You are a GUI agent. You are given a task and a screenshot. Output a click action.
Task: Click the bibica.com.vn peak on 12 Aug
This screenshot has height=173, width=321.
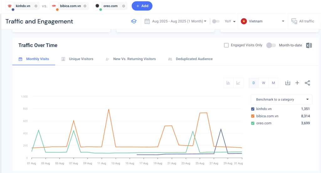(x=109, y=109)
